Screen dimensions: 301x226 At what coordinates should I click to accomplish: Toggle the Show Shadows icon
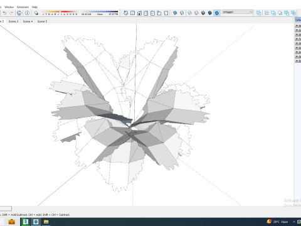(x=36, y=13)
